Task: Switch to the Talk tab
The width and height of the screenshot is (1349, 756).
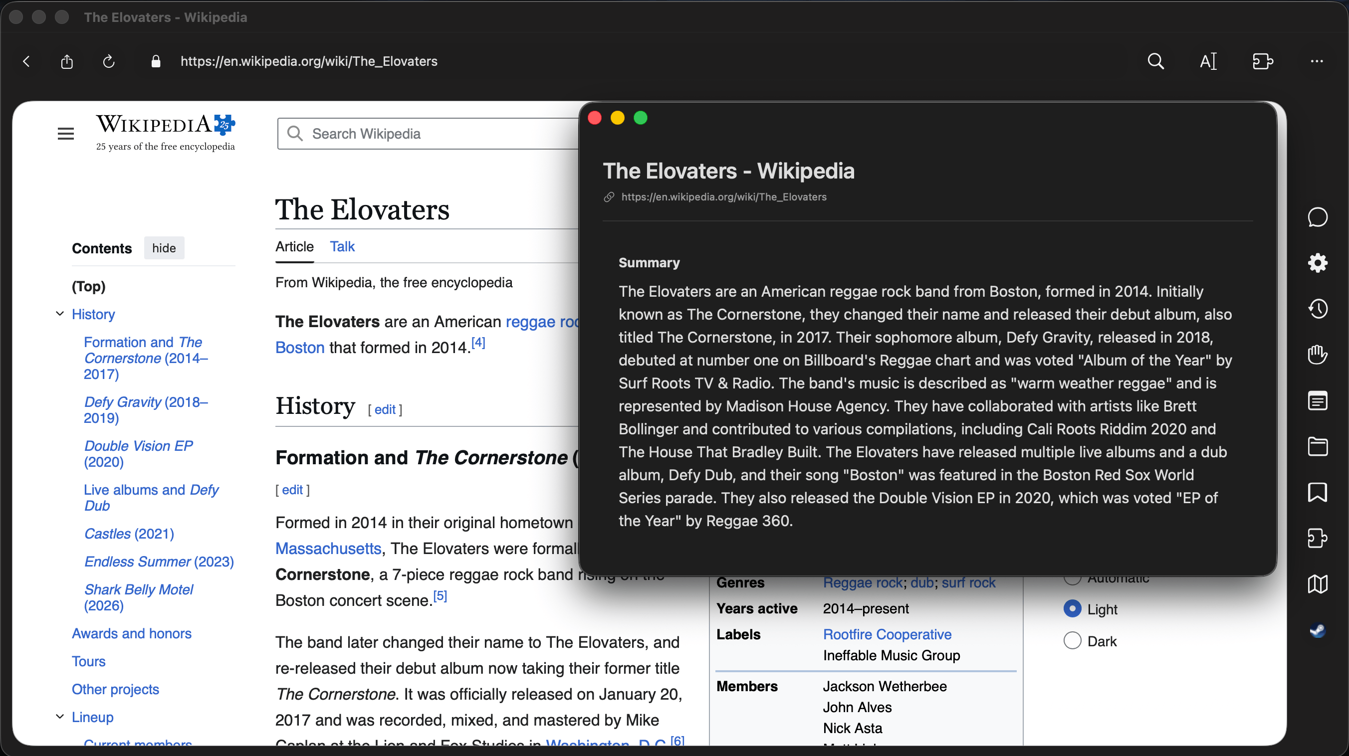Action: coord(342,246)
